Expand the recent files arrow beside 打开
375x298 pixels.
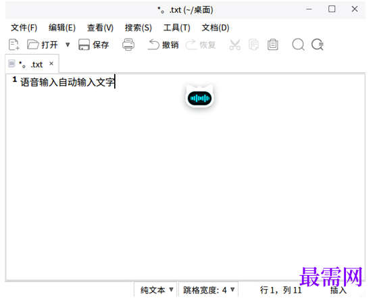pos(68,45)
